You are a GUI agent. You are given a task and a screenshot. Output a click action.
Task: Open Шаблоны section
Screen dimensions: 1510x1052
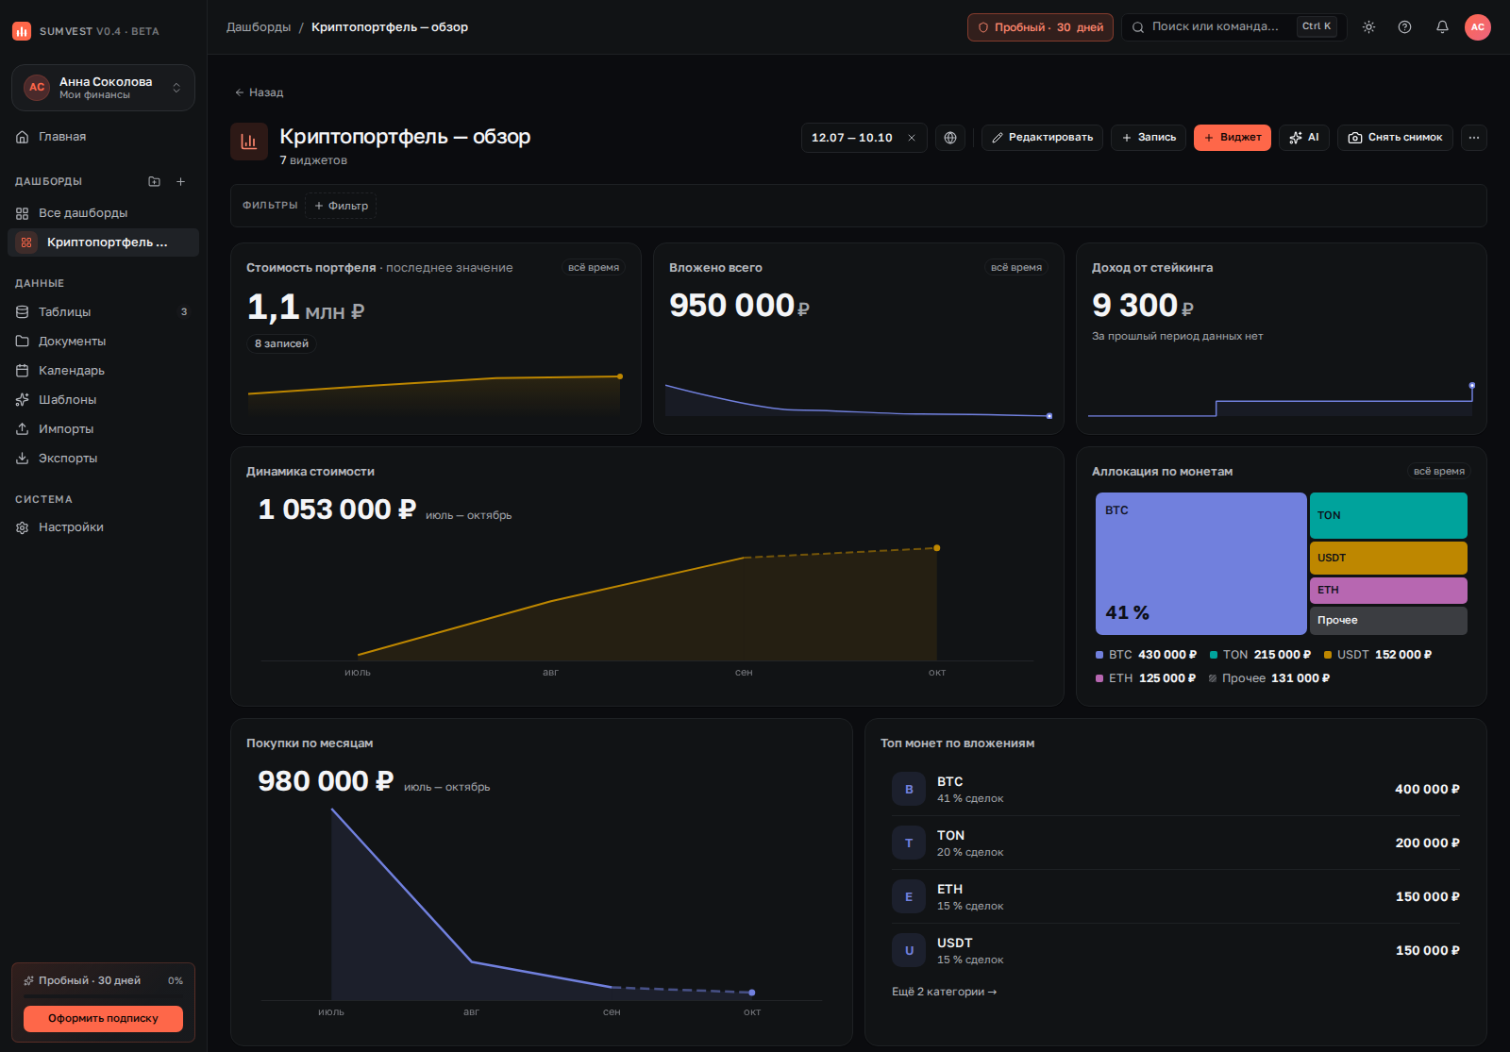pyautogui.click(x=103, y=400)
